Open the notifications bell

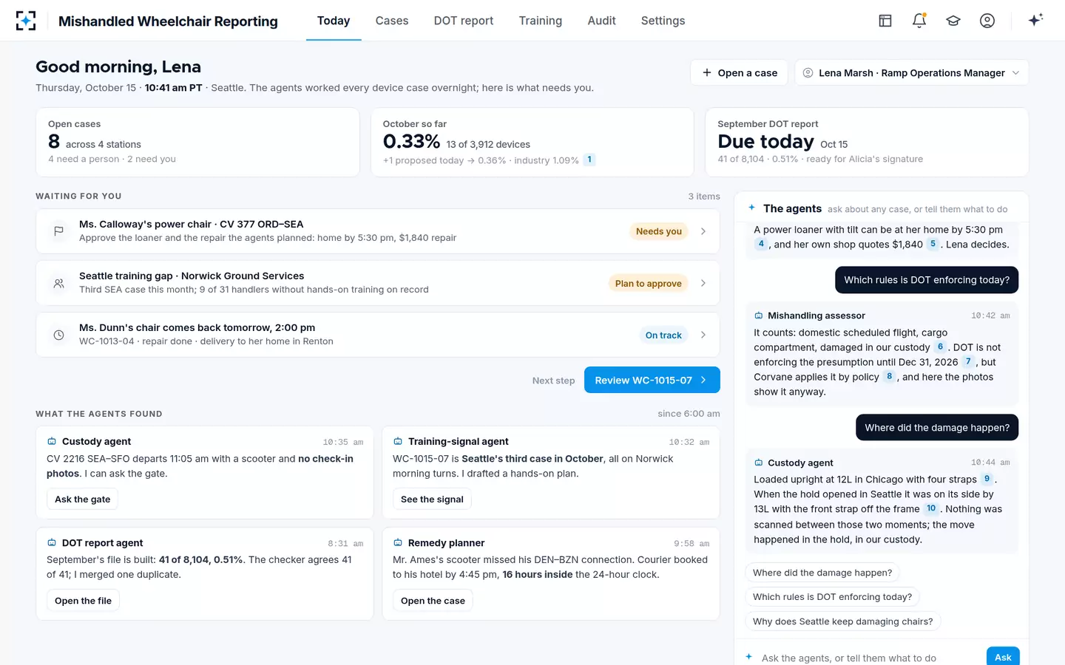pos(919,21)
